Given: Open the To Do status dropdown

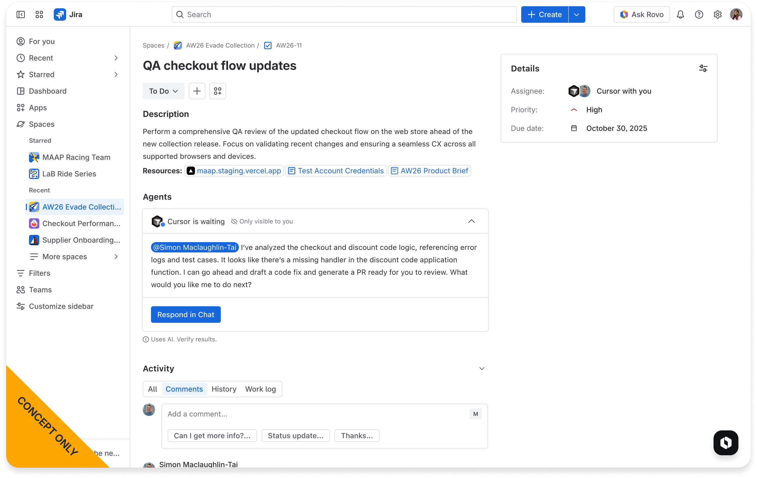Looking at the screenshot, I should point(163,91).
